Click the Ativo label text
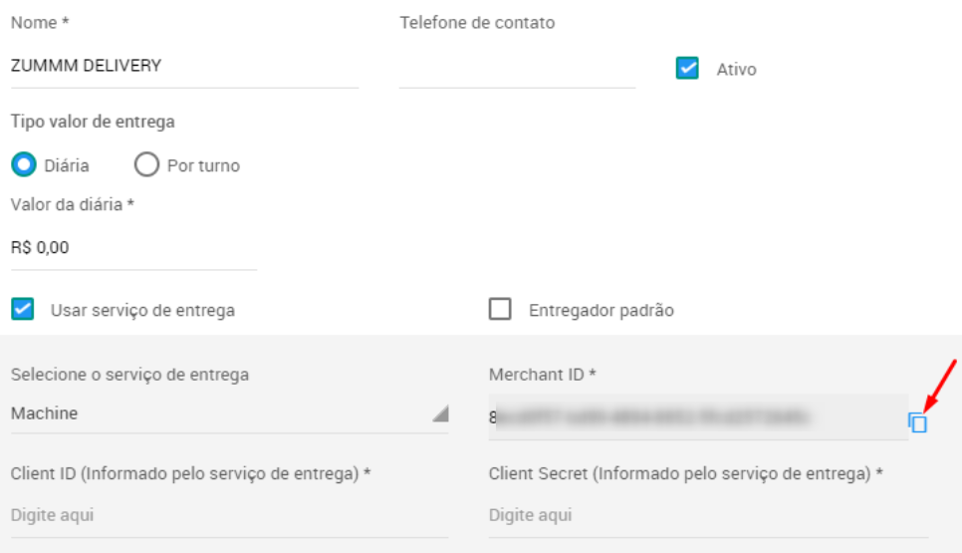The width and height of the screenshot is (962, 553). coord(736,70)
